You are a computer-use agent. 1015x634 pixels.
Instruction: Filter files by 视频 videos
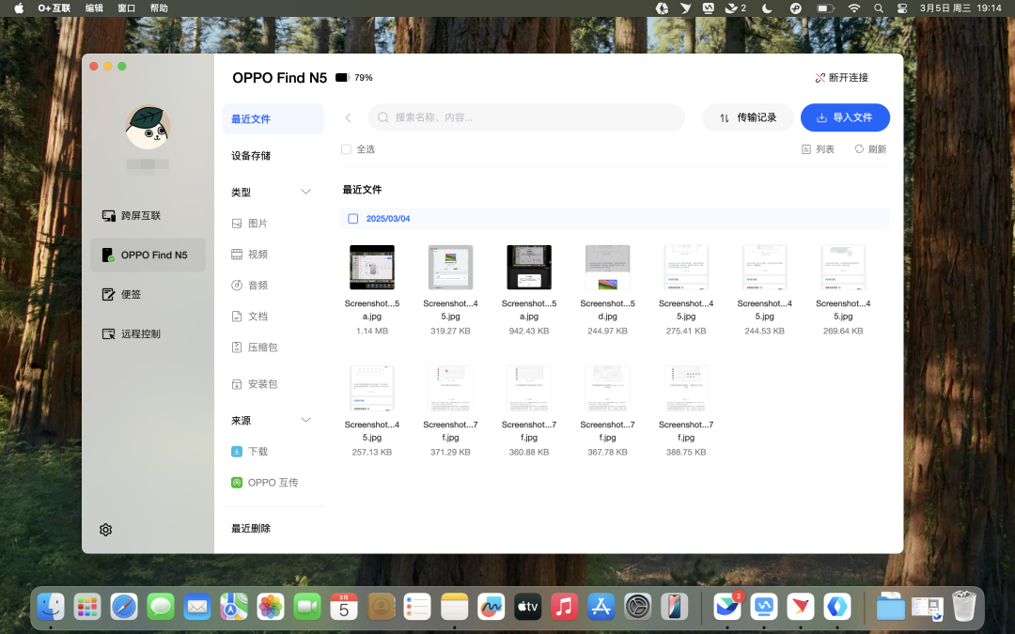257,255
